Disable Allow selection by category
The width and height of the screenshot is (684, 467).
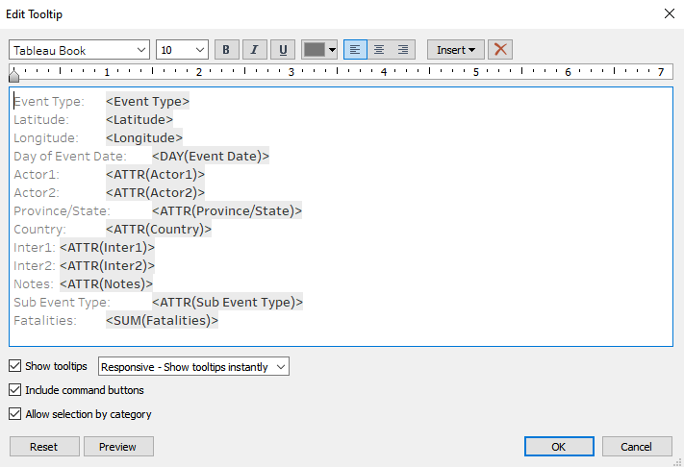pos(14,414)
